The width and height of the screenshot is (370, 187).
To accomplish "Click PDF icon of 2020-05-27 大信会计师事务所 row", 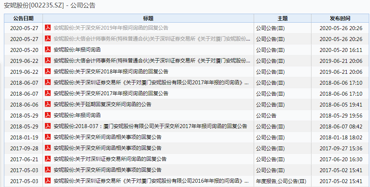I will [x=48, y=39].
